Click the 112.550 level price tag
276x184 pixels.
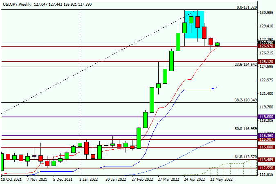(267, 168)
